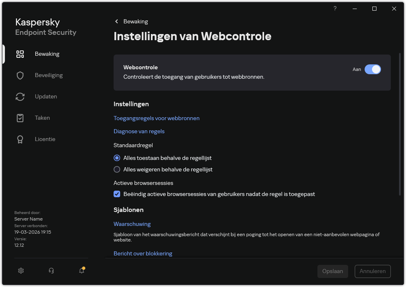Open notifications via the bell icon
406x287 pixels.
coord(81,271)
